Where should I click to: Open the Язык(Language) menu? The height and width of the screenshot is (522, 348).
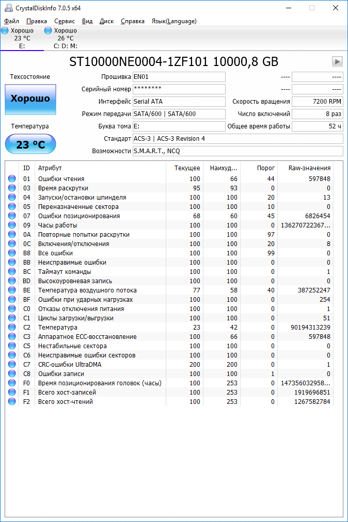click(x=173, y=21)
